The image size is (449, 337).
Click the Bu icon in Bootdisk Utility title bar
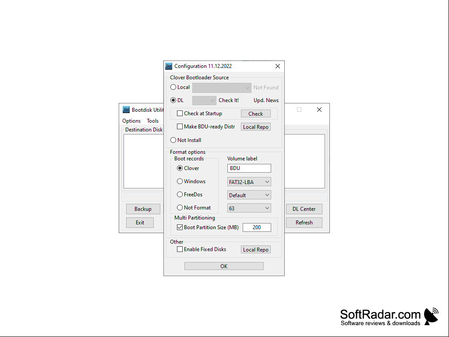pos(126,110)
